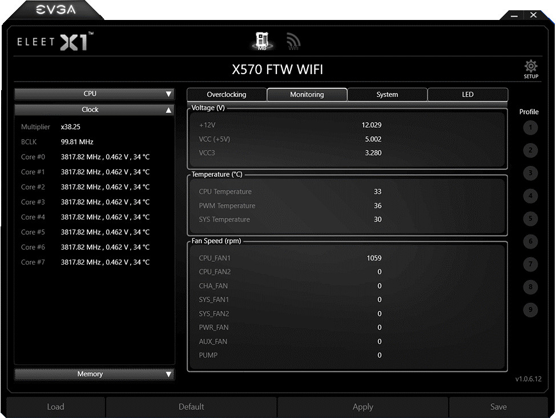This screenshot has height=418, width=556.
Task: Open the System tab
Action: (387, 95)
